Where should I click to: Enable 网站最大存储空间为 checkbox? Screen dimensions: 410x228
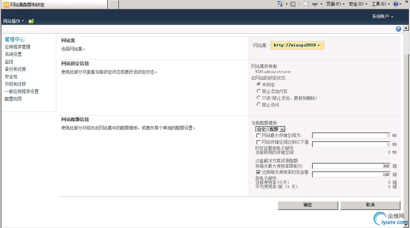click(x=259, y=136)
